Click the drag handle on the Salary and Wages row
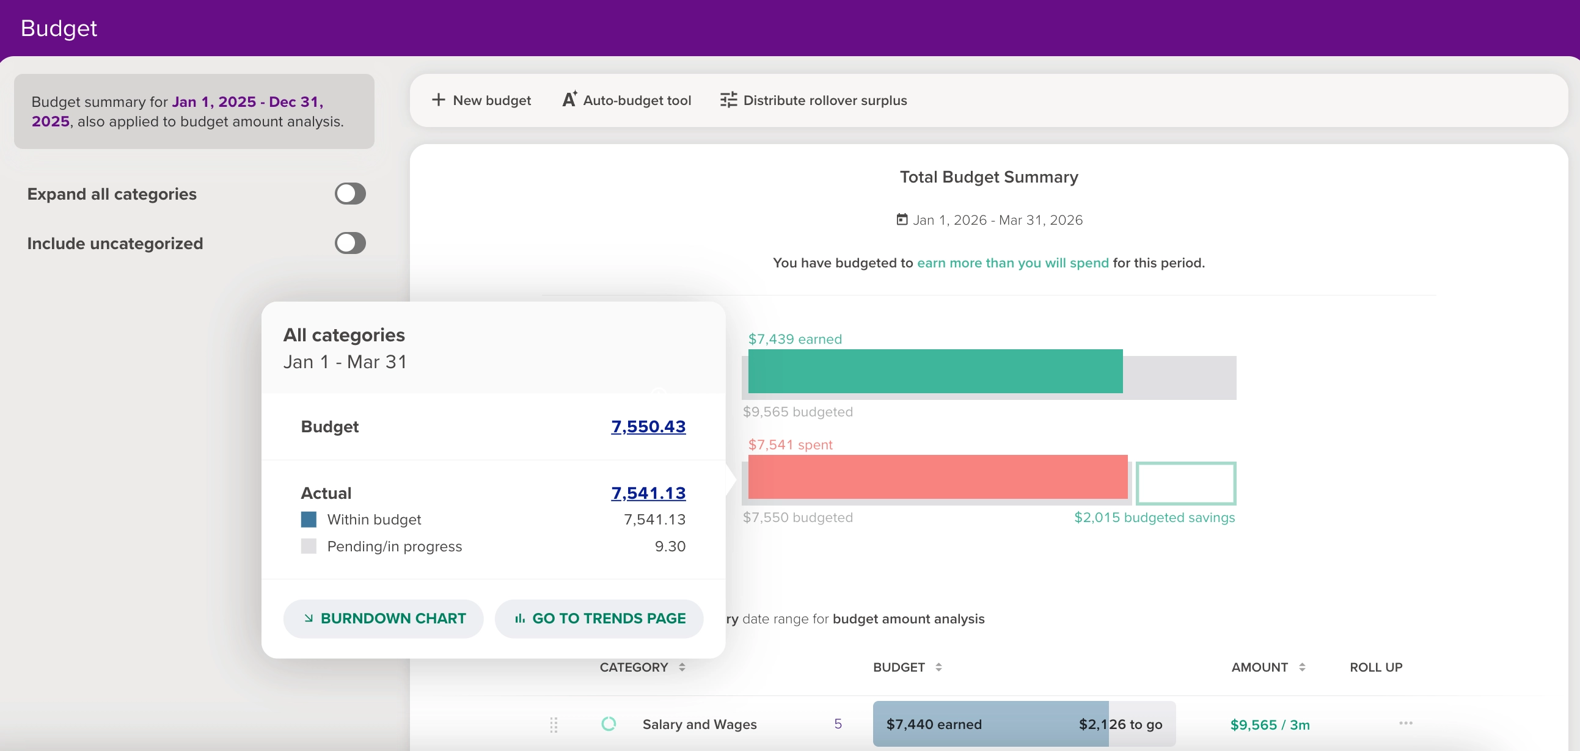 (554, 725)
